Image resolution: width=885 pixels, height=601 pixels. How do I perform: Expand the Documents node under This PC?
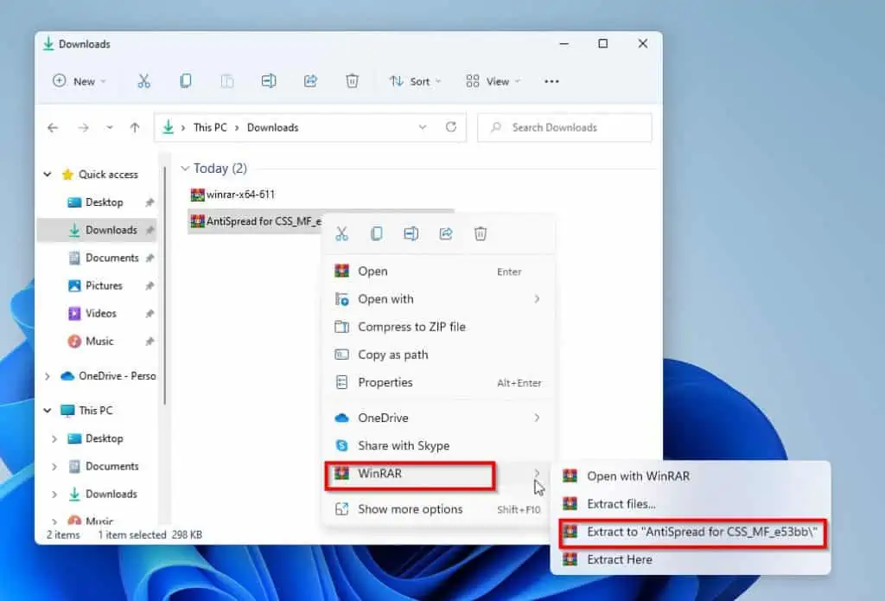coord(54,467)
